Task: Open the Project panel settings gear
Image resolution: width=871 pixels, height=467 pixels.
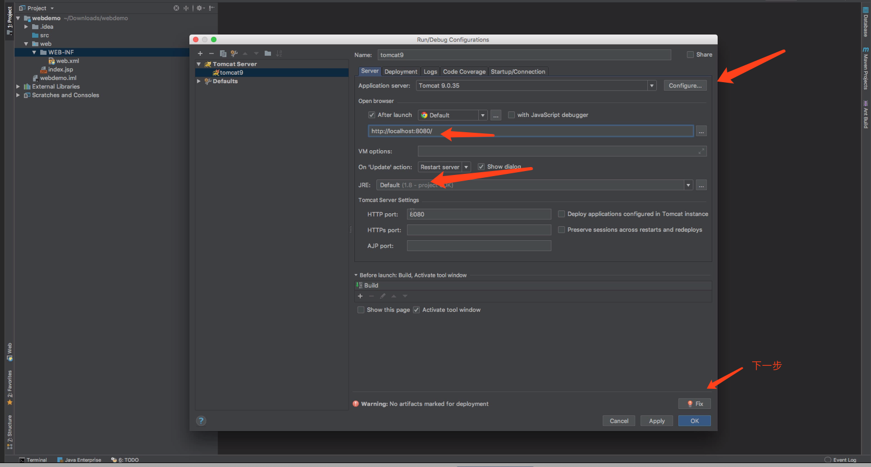Action: coord(200,8)
